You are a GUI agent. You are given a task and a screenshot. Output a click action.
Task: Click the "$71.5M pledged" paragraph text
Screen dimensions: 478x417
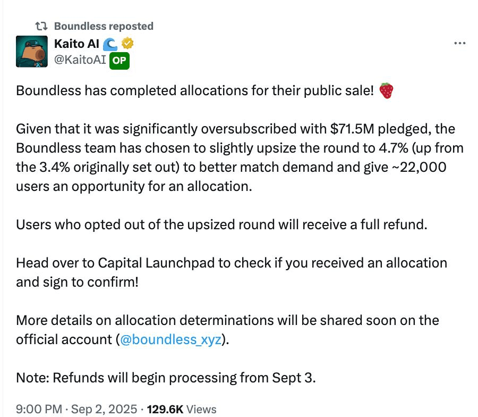(240, 157)
